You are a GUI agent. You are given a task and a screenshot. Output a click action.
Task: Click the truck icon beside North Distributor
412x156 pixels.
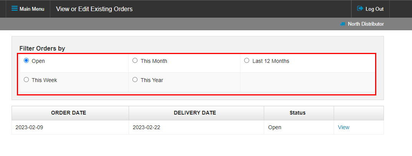coord(343,24)
